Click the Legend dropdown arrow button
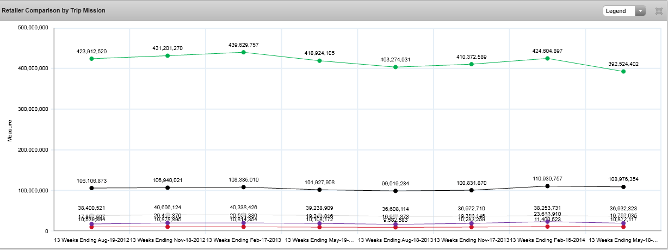 [640, 11]
